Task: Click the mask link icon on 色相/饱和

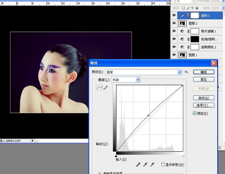Action: pyautogui.click(x=188, y=39)
